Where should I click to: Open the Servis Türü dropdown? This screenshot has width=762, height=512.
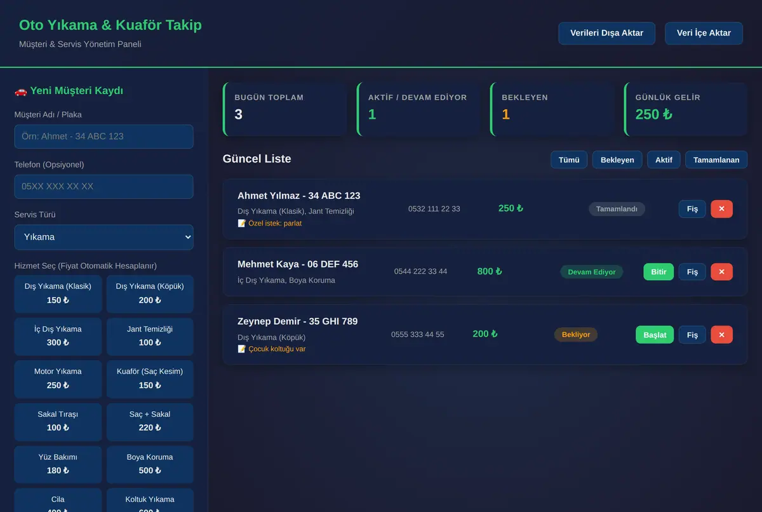click(x=104, y=237)
